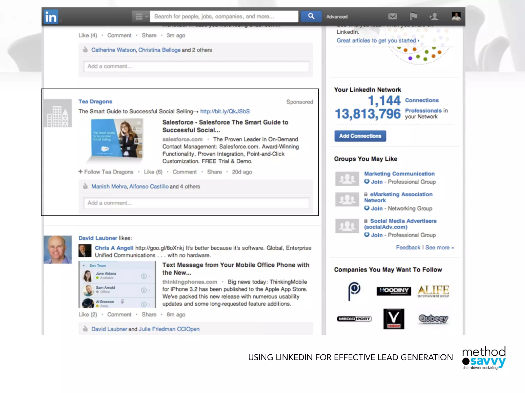Image resolution: width=525 pixels, height=393 pixels.
Task: Open Marketing Communication group avatar
Action: tap(347, 179)
